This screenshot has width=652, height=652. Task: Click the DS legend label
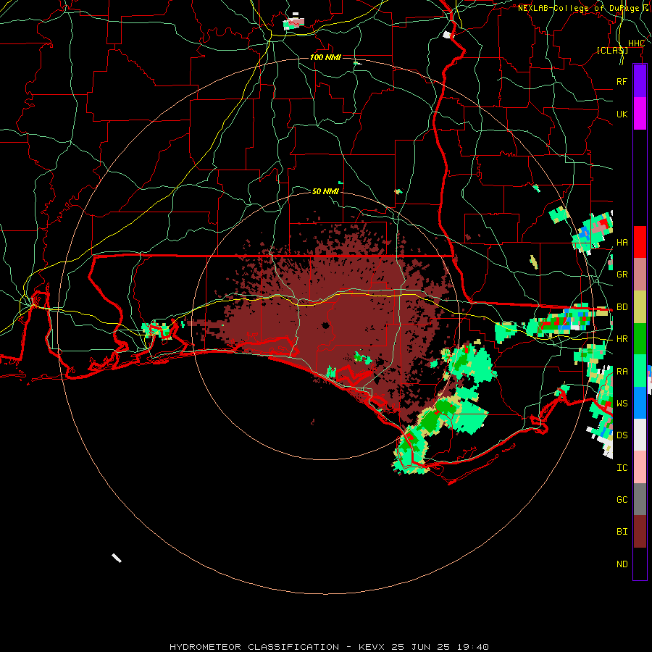pos(622,435)
